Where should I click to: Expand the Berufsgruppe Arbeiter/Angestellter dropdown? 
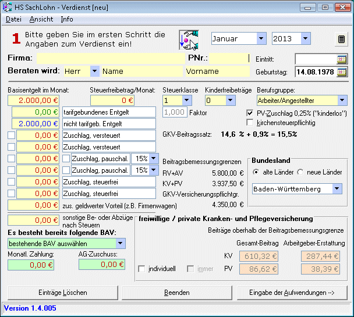pyautogui.click(x=341, y=101)
